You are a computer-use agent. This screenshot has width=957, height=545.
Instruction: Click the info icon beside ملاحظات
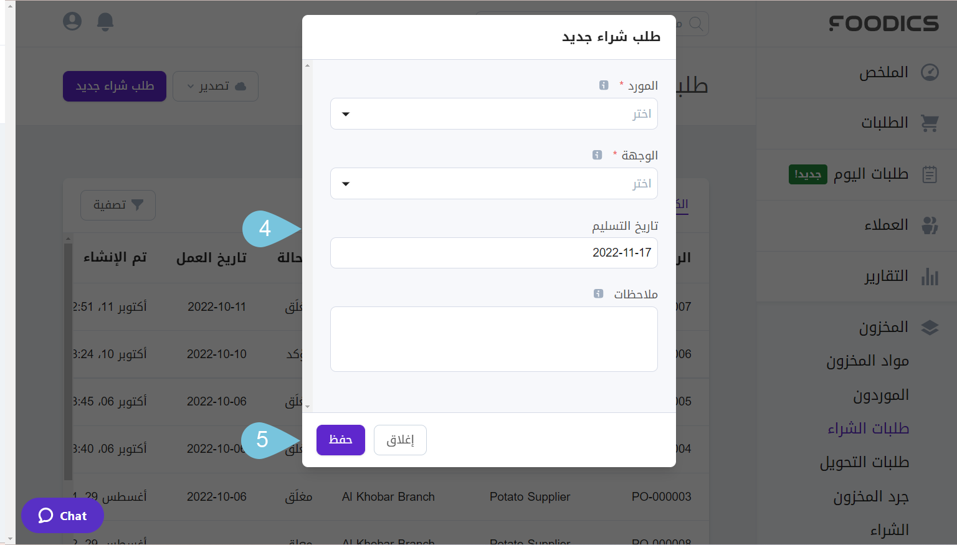pos(598,293)
